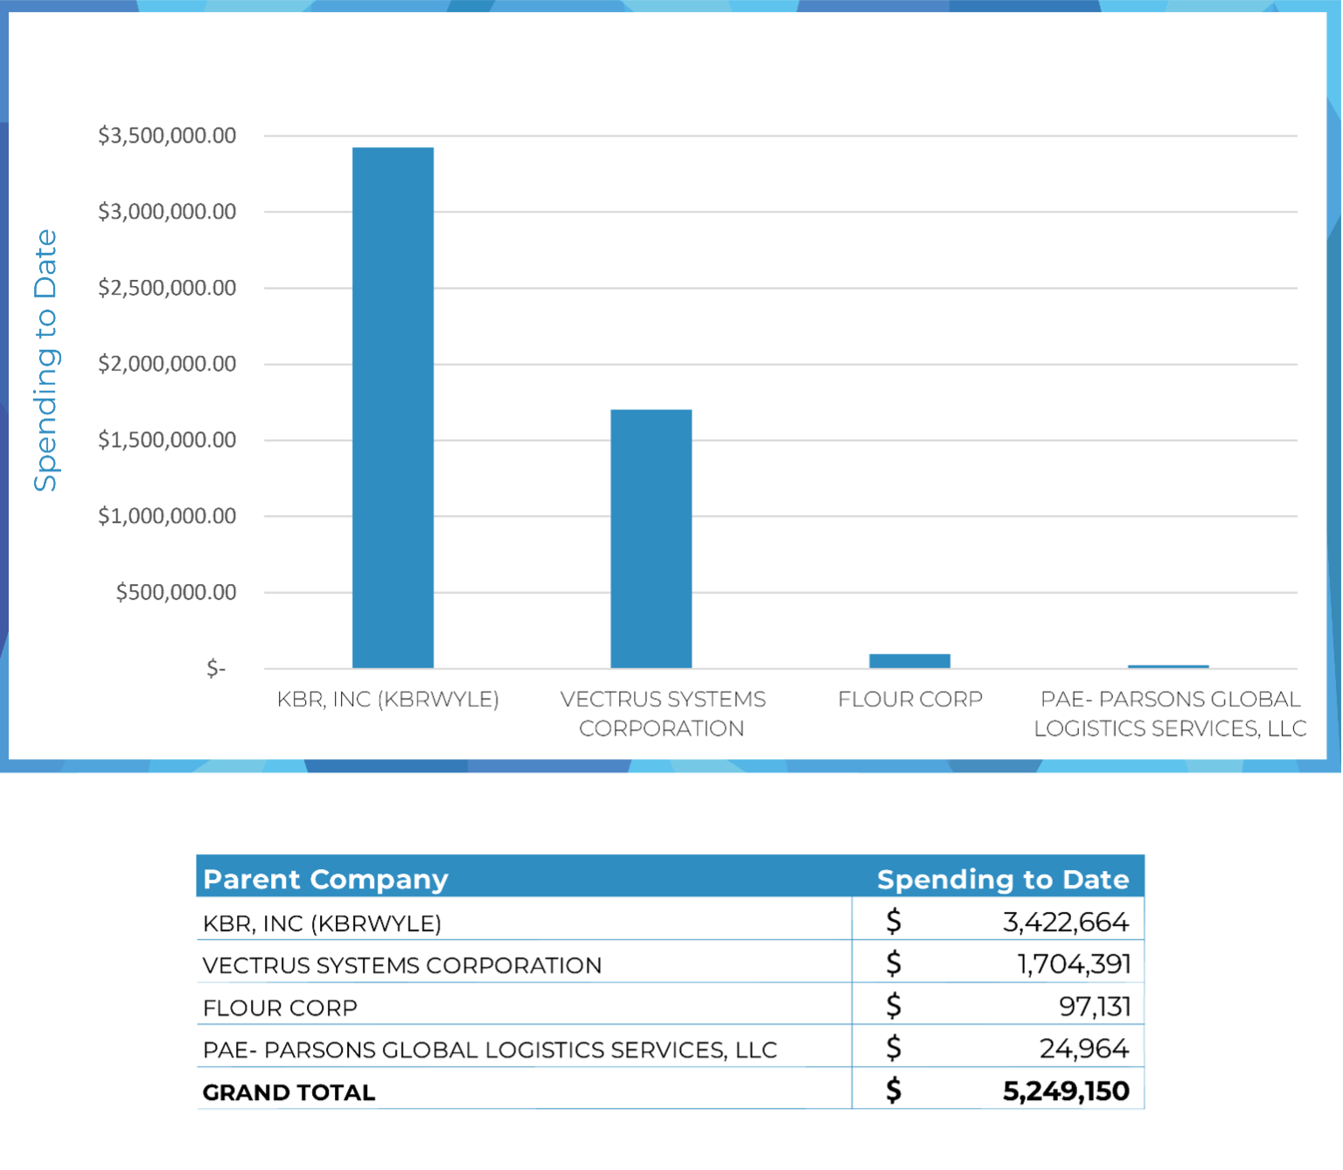Screen dimensions: 1343x1170
Task: Click the Spending to Date table header
Action: (x=1003, y=879)
